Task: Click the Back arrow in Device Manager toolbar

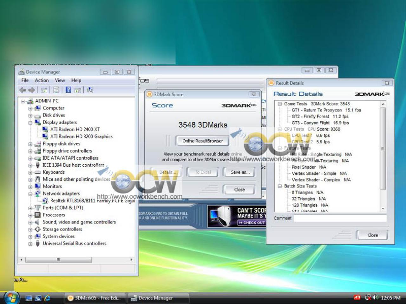Action: tap(23, 90)
